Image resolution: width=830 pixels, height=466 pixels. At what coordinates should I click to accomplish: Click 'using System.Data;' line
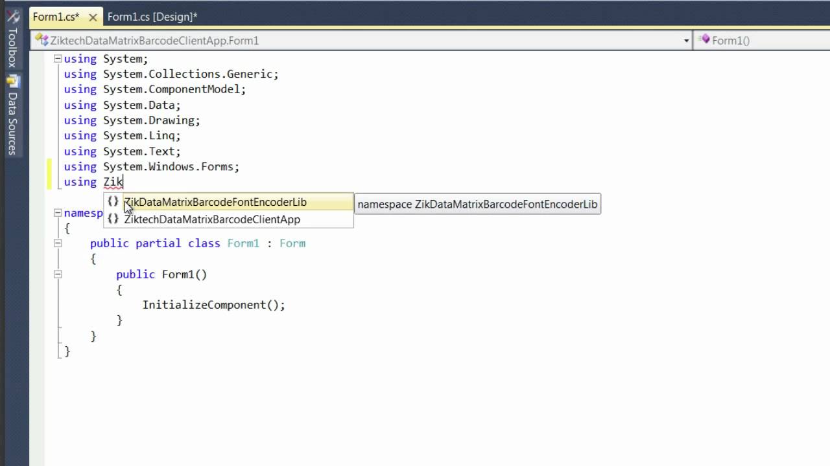[x=122, y=105]
